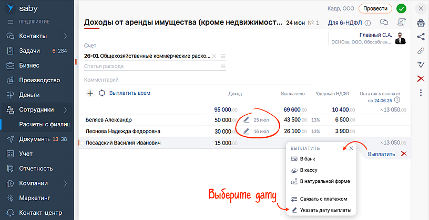Open the link attachment icon
Image resolution: width=429 pixels, height=220 pixels.
pyautogui.click(x=421, y=51)
